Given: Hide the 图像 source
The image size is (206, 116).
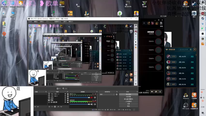Looking at the screenshot, I should coord(65,100).
